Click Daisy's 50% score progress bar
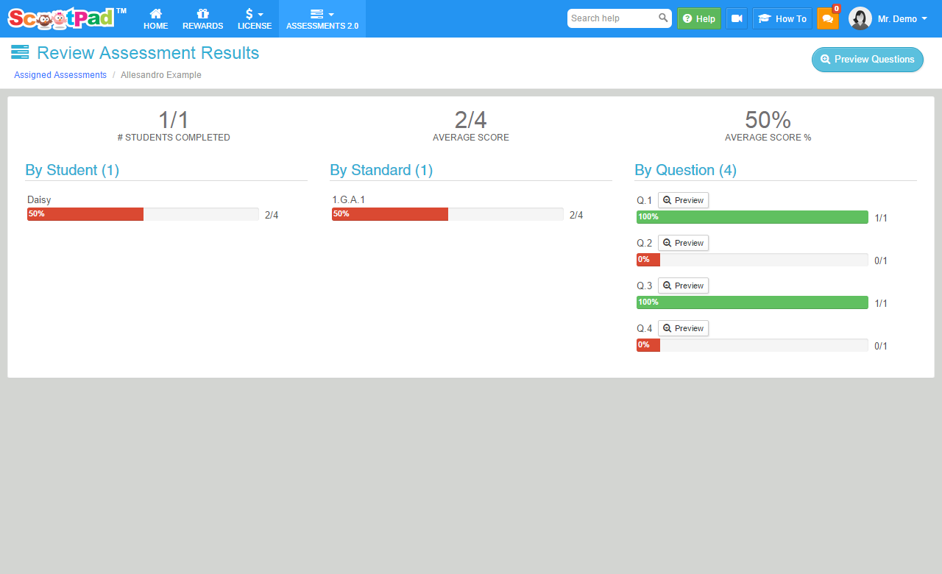 143,214
